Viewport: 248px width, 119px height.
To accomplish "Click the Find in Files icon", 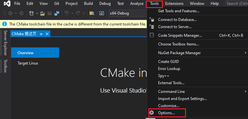I will coord(92,13).
